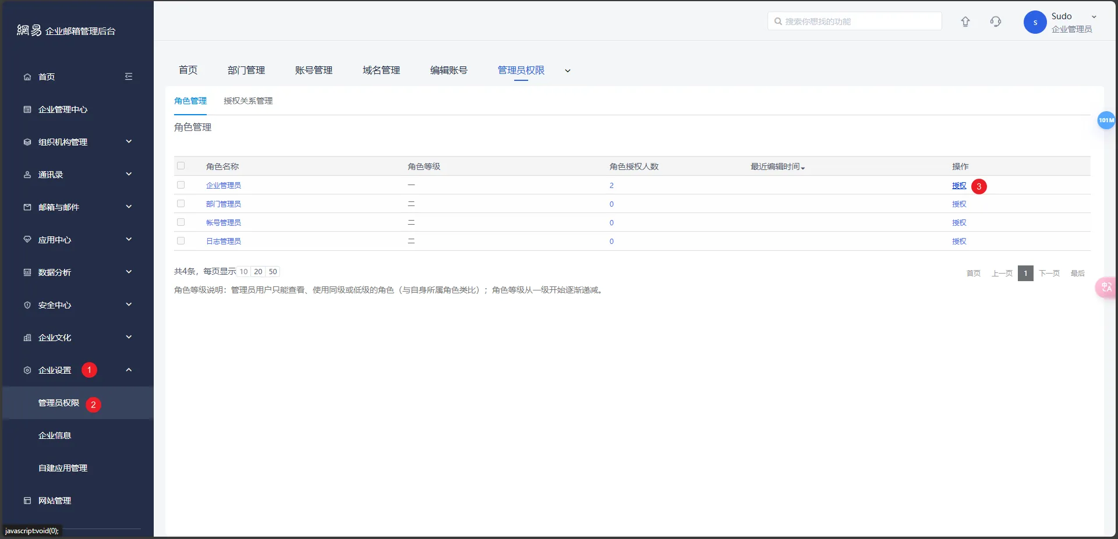Click the 网站管理 sidebar icon

[27, 501]
